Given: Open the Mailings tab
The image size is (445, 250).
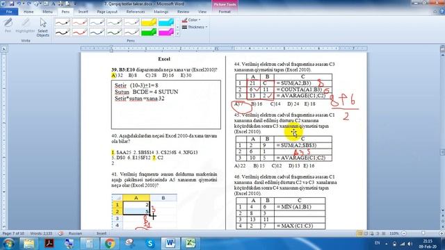Looking at the screenshot, I should tap(161, 12).
